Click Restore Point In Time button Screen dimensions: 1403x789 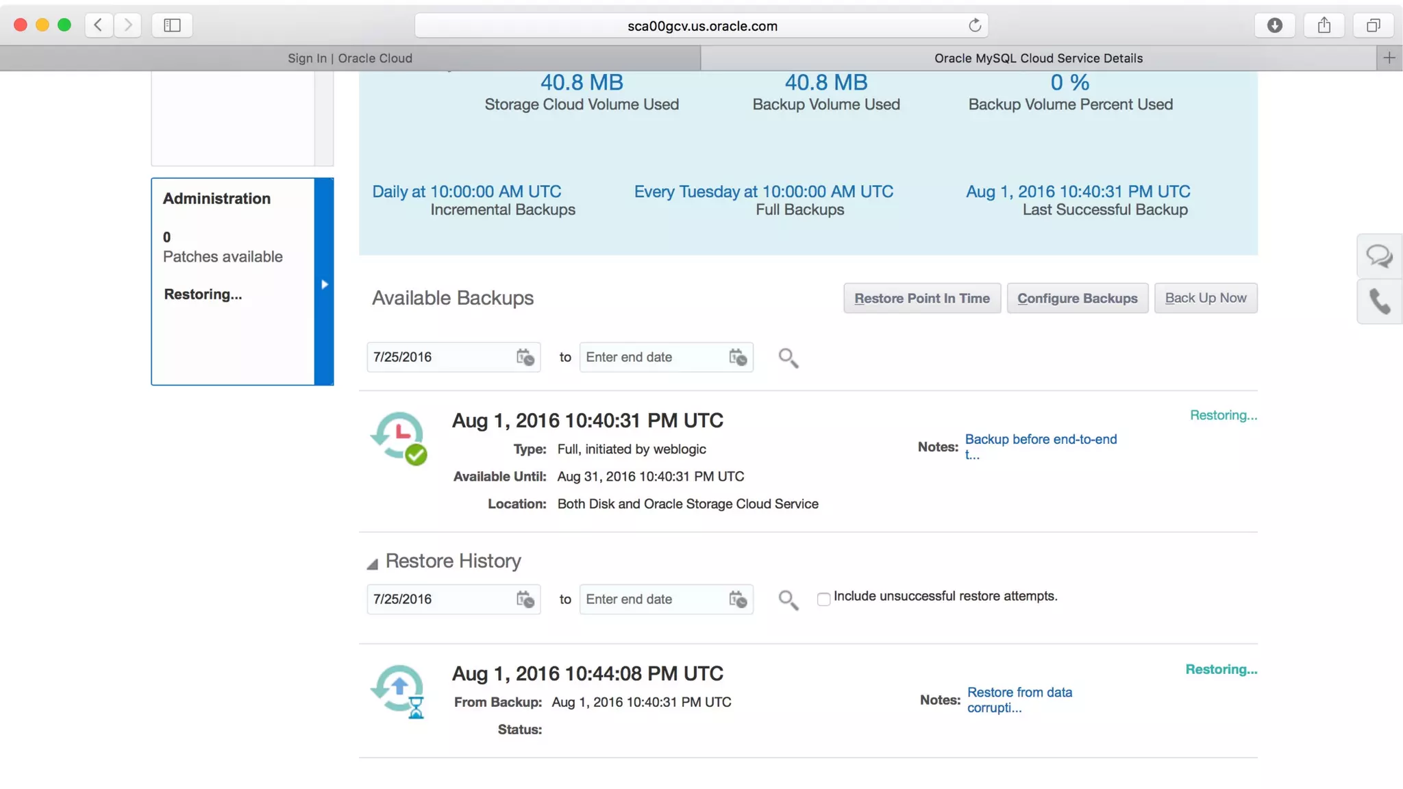click(921, 298)
